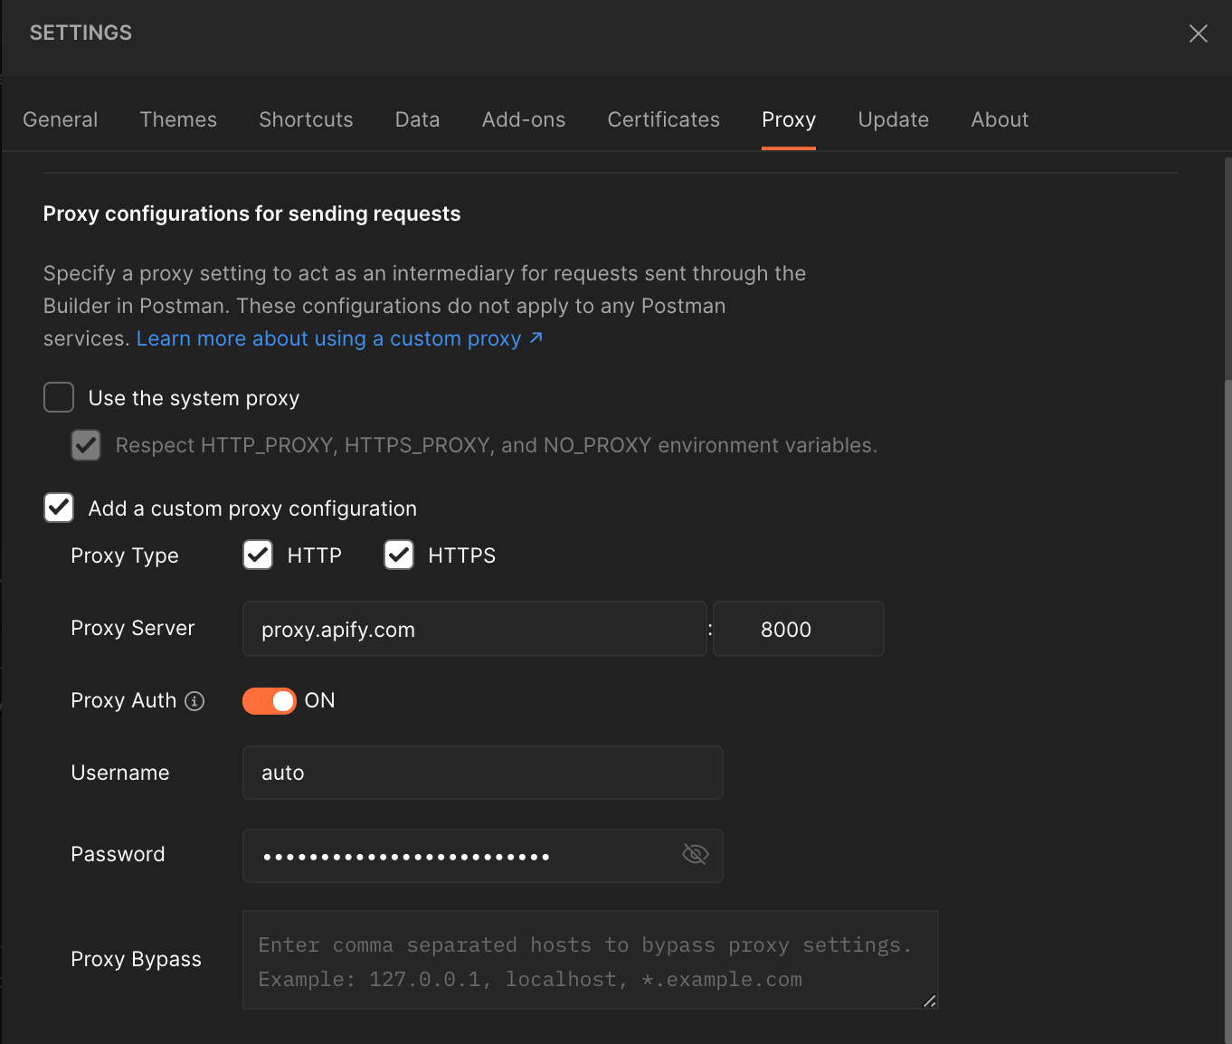Uncheck the HTTPS proxy type

398,555
